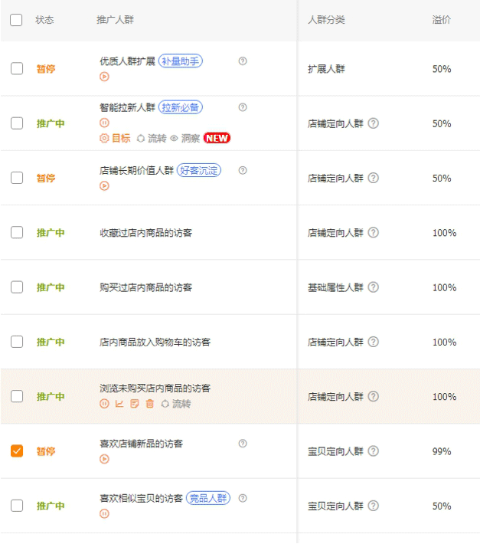Click the 竞品人群 tag

(x=208, y=499)
